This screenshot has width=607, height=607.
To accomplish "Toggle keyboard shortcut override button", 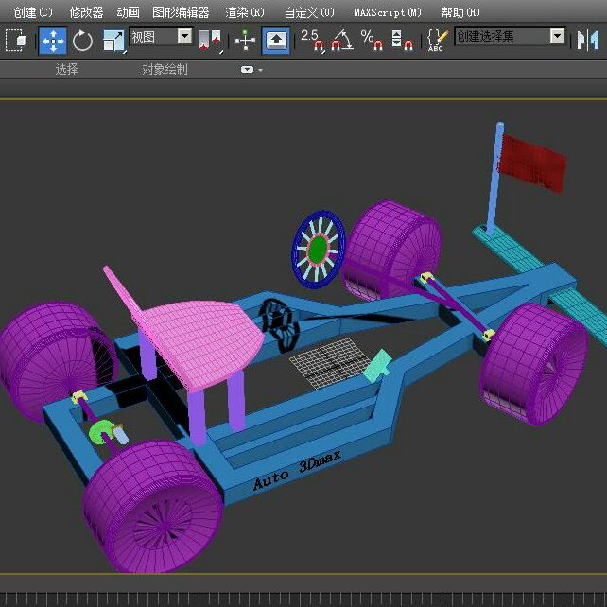I will tap(276, 41).
